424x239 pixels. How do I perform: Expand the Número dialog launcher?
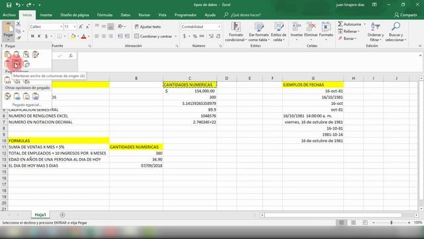pos(221,46)
